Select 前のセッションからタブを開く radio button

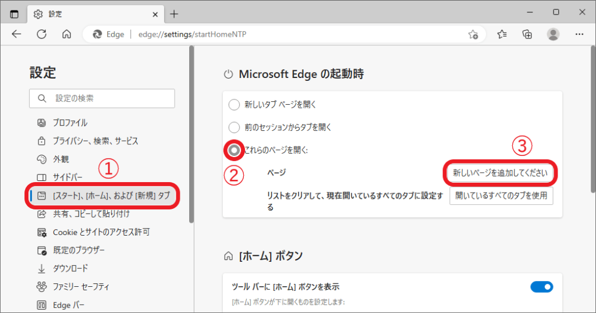tap(234, 127)
